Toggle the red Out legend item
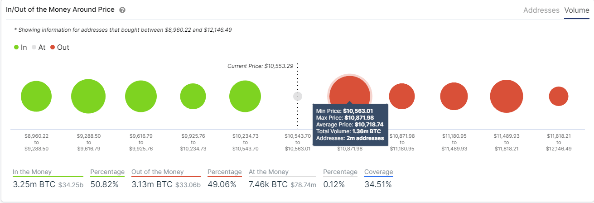Screen dimensions: 594x203 click(59, 47)
